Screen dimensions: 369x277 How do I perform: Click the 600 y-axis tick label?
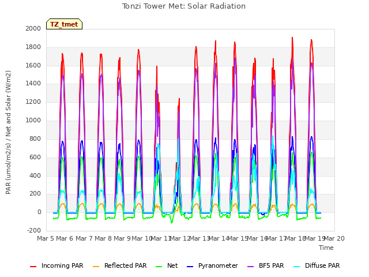pyautogui.click(x=35, y=157)
